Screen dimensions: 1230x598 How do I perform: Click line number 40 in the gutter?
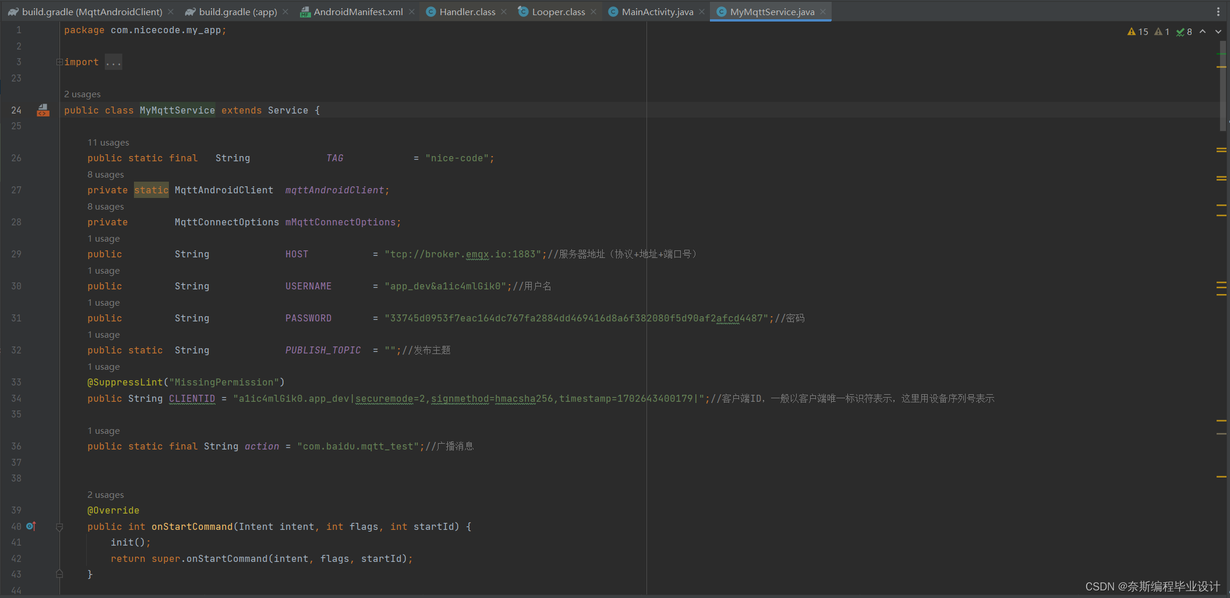(16, 526)
